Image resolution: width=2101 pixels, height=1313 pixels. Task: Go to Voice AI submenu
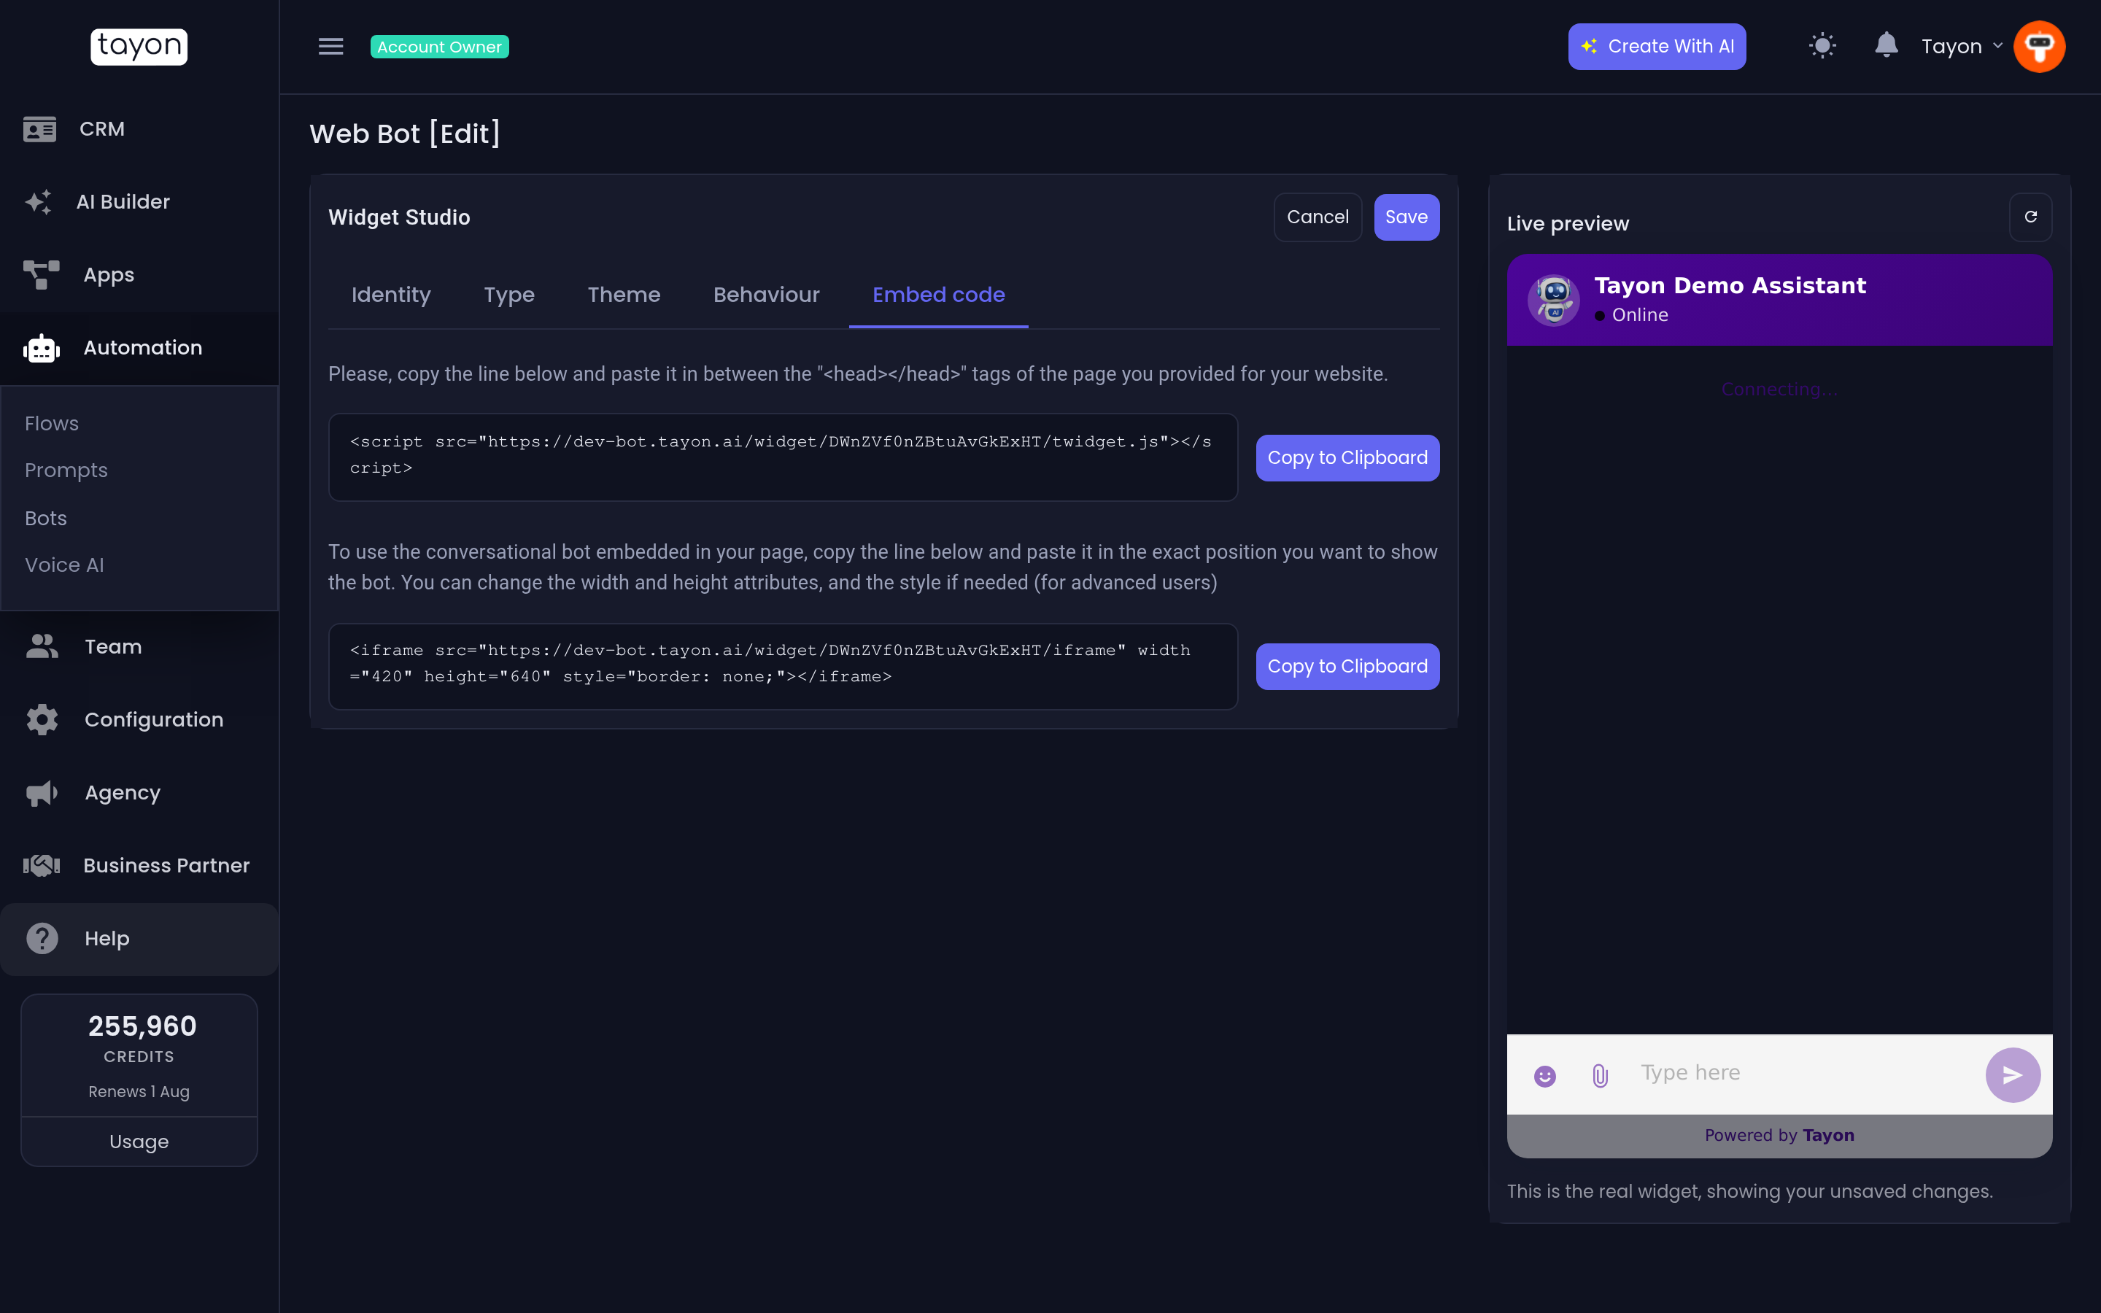tap(64, 565)
